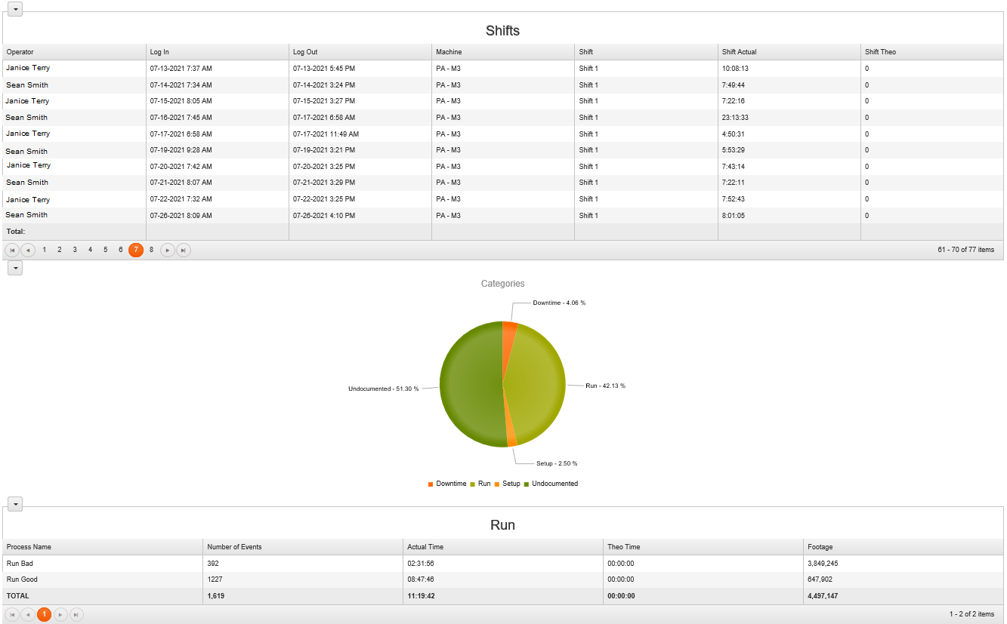
Task: Collapse the Shifts panel dropdown arrow
Action: coord(15,9)
